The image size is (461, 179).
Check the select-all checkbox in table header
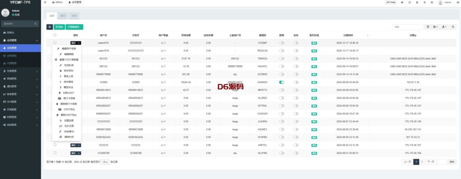coord(55,35)
